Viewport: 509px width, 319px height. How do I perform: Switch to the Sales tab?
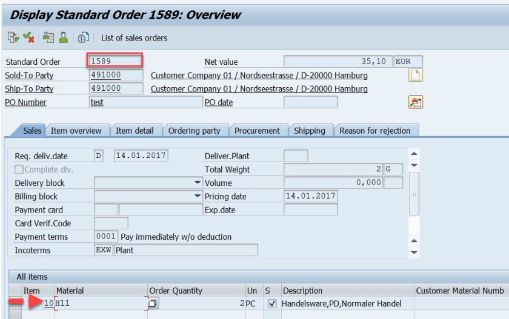pyautogui.click(x=32, y=131)
